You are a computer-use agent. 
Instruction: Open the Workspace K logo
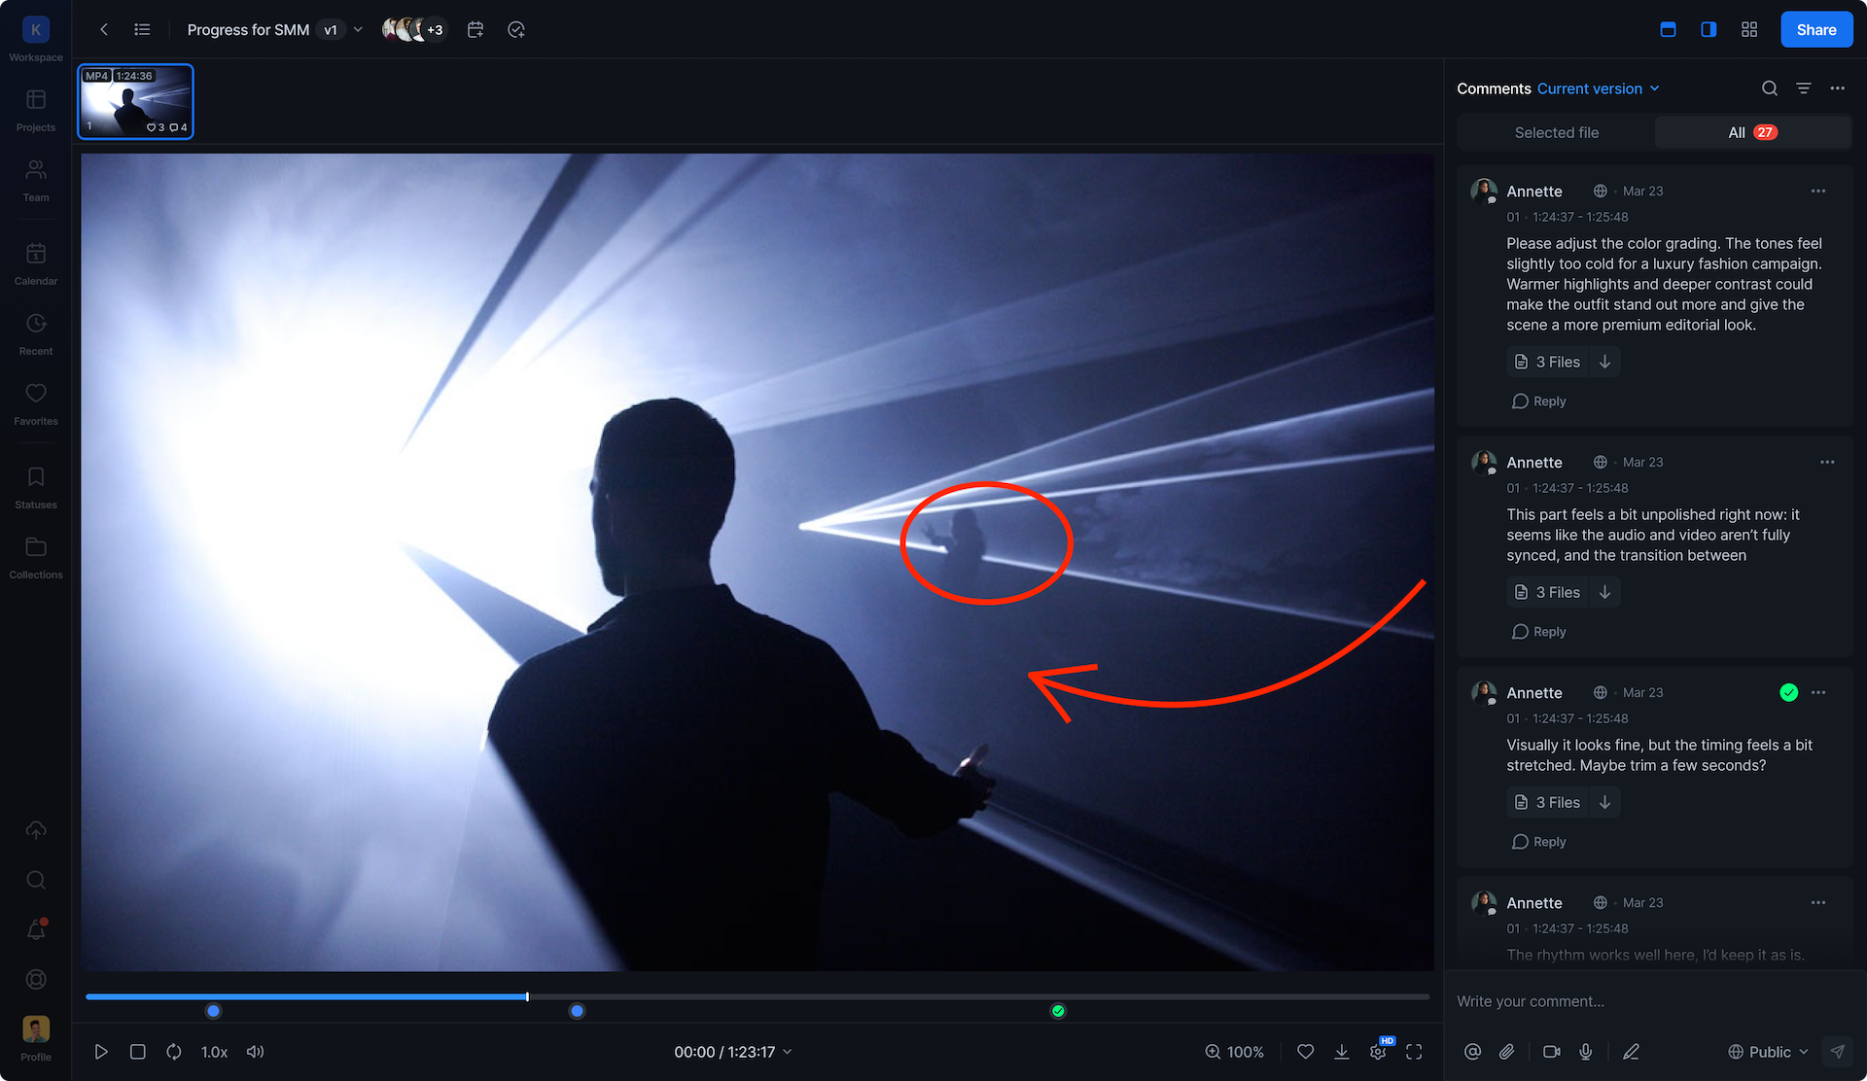click(x=36, y=30)
